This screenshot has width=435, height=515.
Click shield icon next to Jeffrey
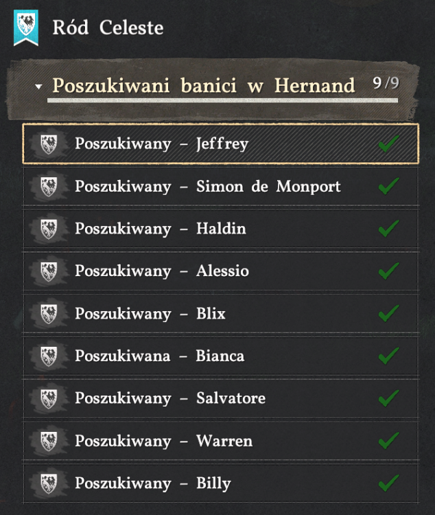point(49,144)
